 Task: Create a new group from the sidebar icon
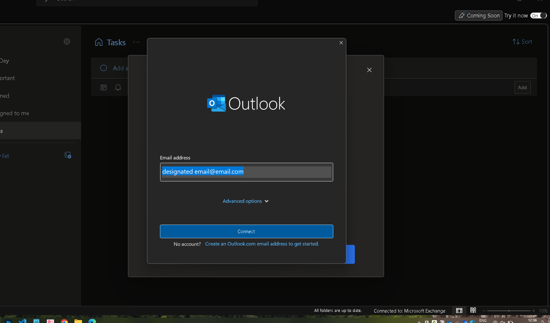pyautogui.click(x=68, y=155)
